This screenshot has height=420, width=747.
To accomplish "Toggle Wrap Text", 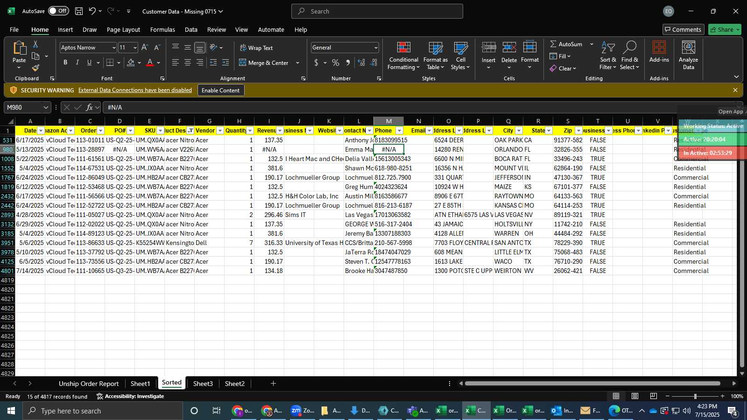I will pos(256,48).
